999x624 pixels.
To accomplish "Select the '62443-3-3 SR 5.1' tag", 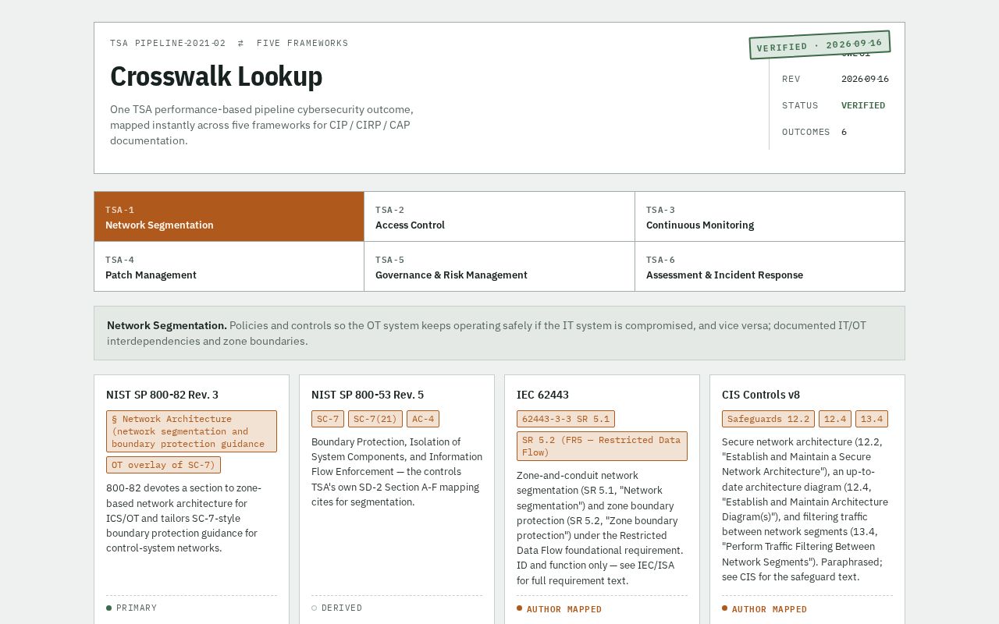I will (x=566, y=419).
